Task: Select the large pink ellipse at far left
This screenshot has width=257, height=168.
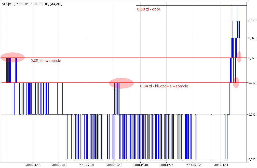Action: pyautogui.click(x=13, y=57)
